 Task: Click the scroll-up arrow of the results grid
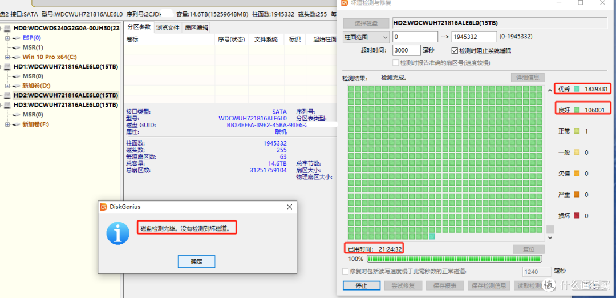[x=550, y=90]
